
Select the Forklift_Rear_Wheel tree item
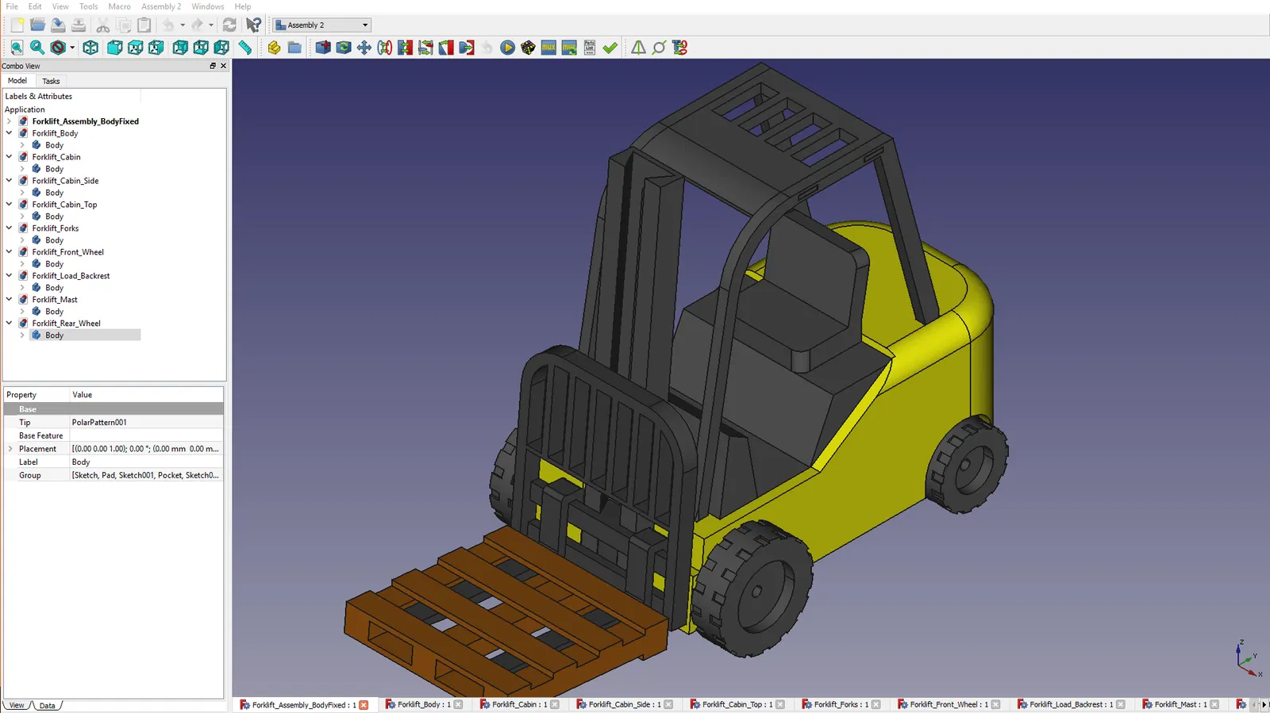click(66, 324)
